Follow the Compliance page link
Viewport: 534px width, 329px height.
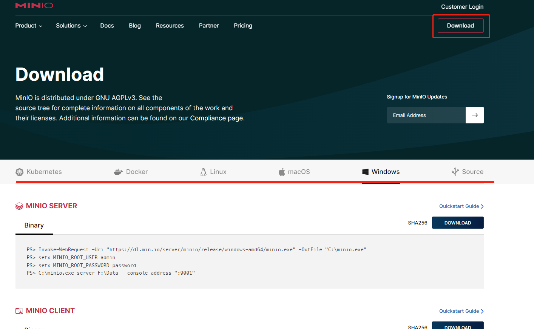click(x=216, y=118)
